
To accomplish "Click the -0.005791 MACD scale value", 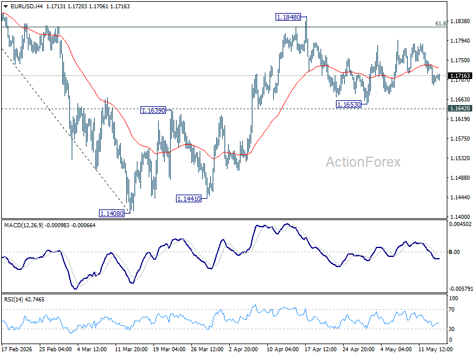I will click(x=460, y=289).
